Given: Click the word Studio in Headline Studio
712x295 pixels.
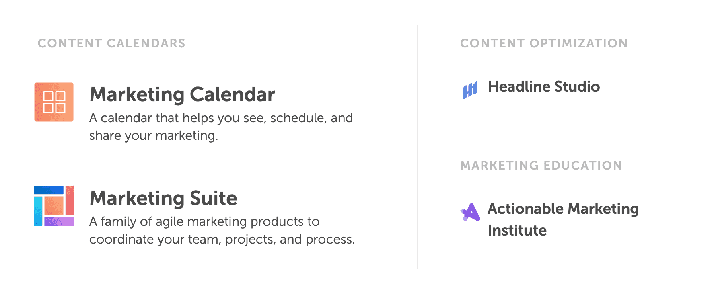Looking at the screenshot, I should pyautogui.click(x=578, y=87).
